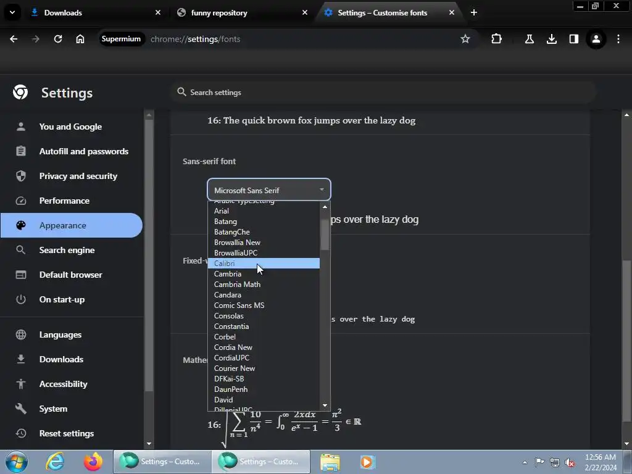Open System settings

[71, 409]
